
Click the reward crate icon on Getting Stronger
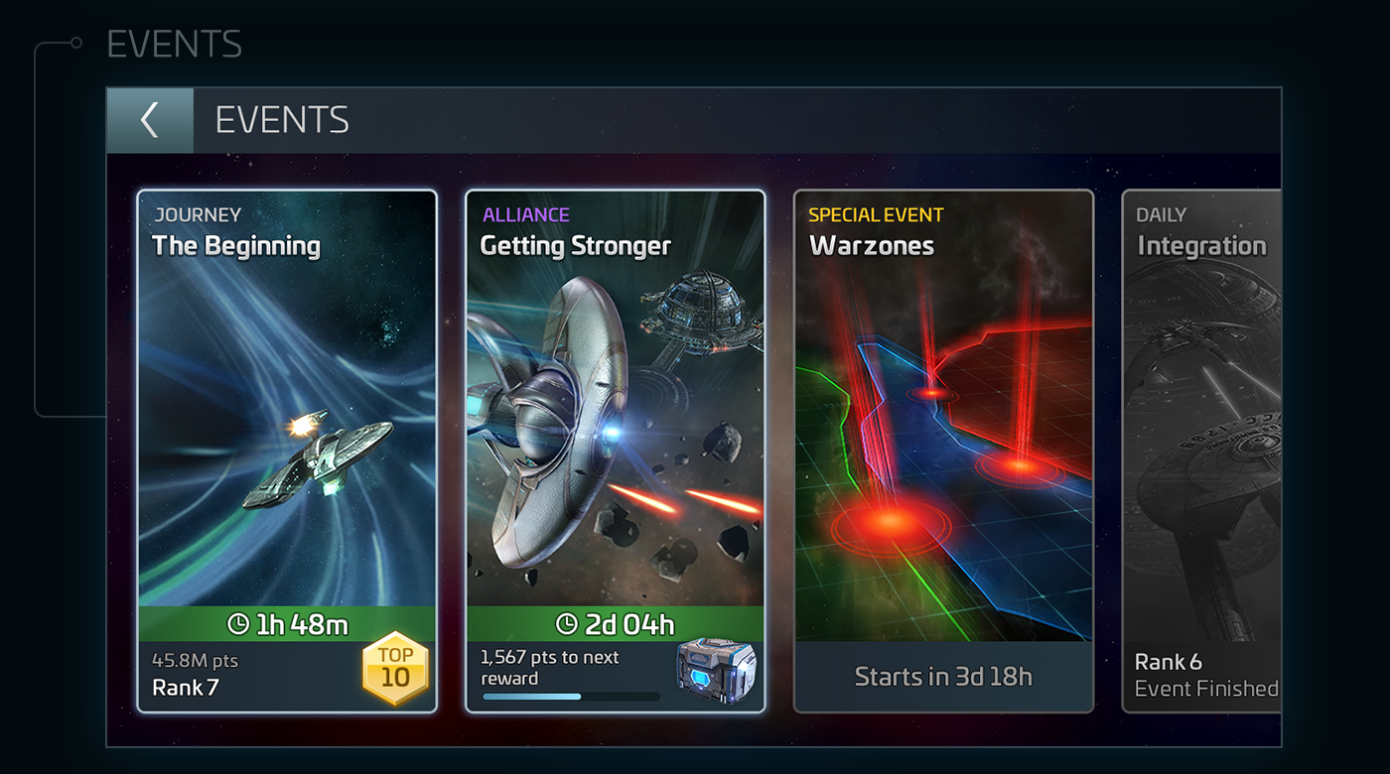pyautogui.click(x=717, y=667)
